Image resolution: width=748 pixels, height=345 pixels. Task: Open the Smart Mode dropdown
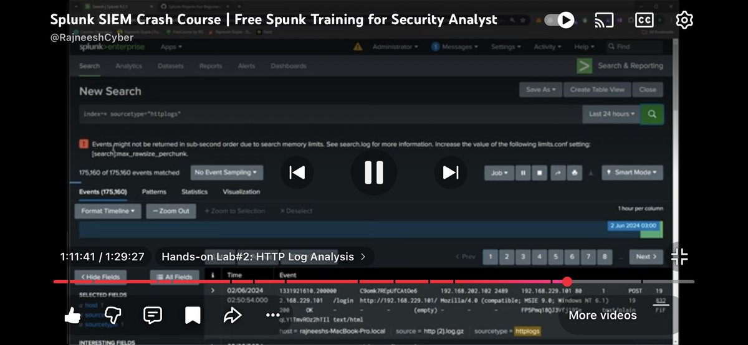click(x=632, y=172)
